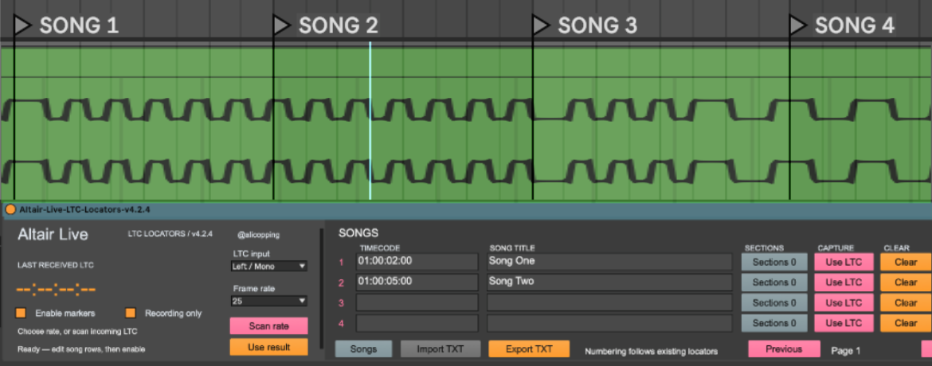Select the empty song title field in row 4
932x366 pixels.
pyautogui.click(x=609, y=323)
